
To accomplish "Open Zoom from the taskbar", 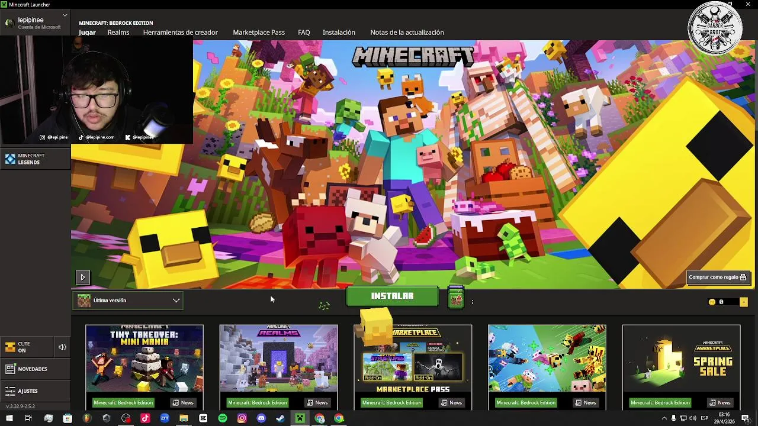I will pyautogui.click(x=165, y=418).
